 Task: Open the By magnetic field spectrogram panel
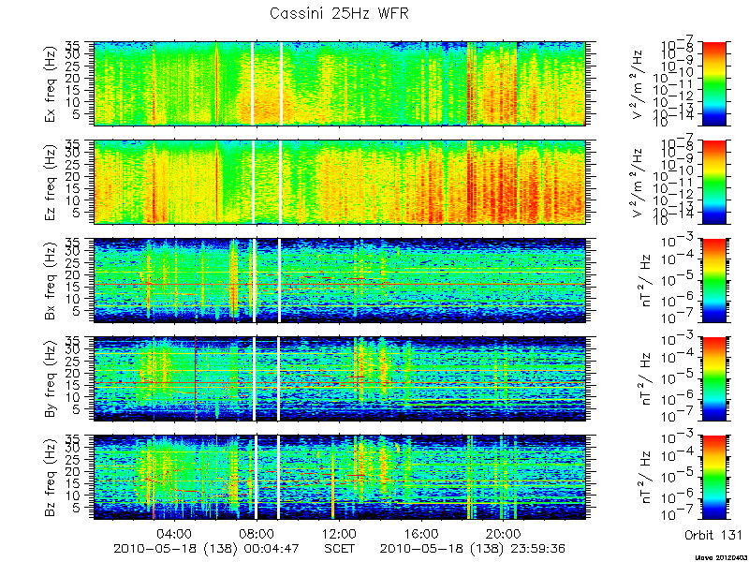pyautogui.click(x=340, y=379)
